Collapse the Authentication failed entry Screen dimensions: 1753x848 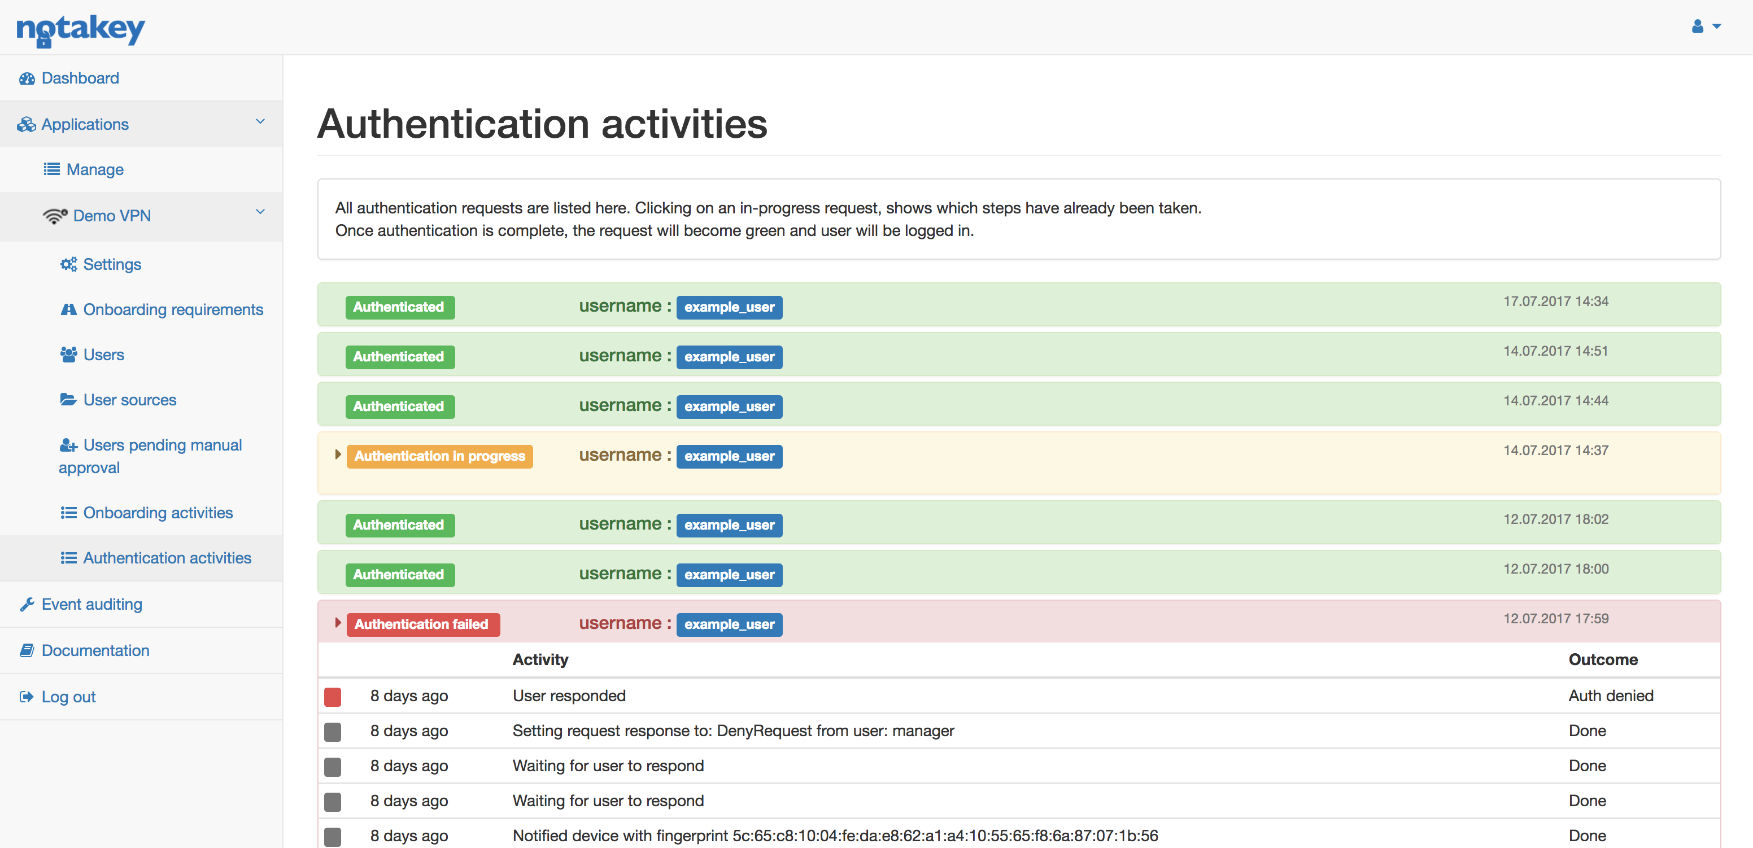coord(338,623)
